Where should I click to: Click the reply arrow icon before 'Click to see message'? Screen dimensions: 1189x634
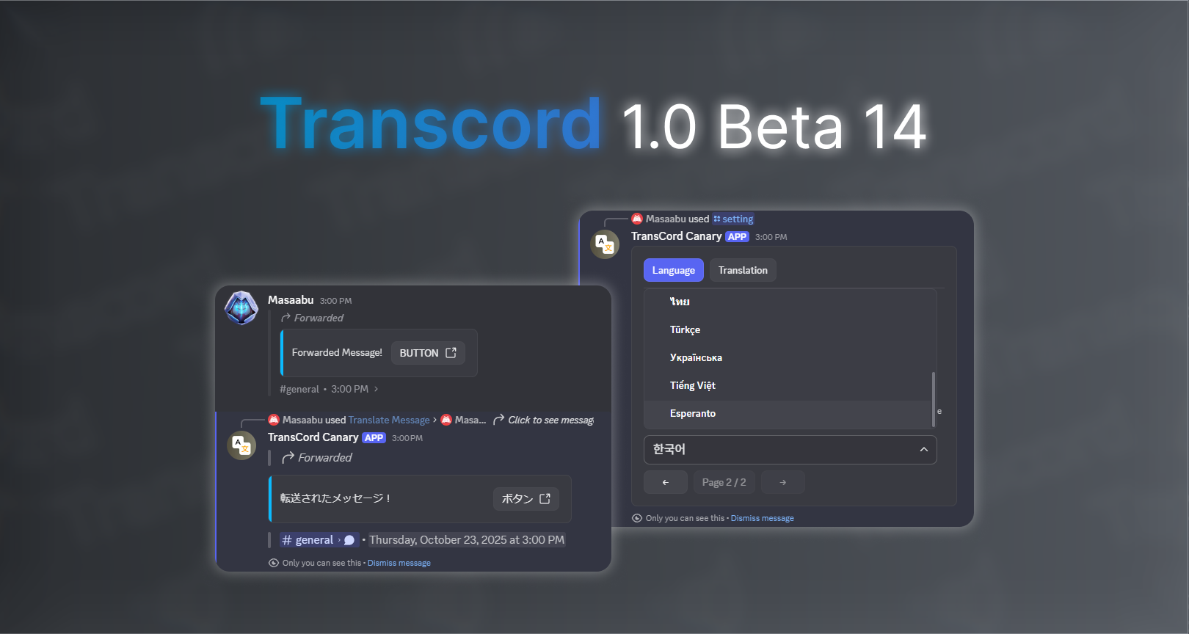[x=498, y=419]
